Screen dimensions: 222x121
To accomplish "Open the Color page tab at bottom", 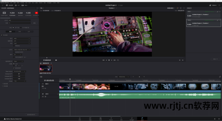I will [x=121, y=119].
